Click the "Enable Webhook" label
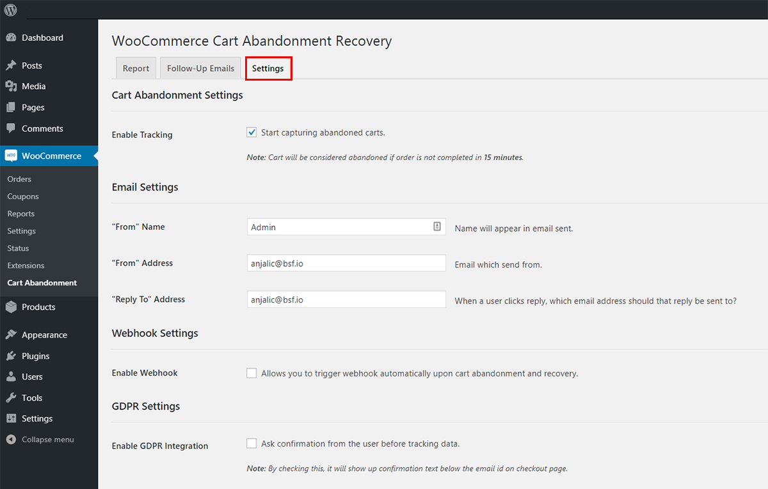The height and width of the screenshot is (489, 768). pyautogui.click(x=145, y=373)
